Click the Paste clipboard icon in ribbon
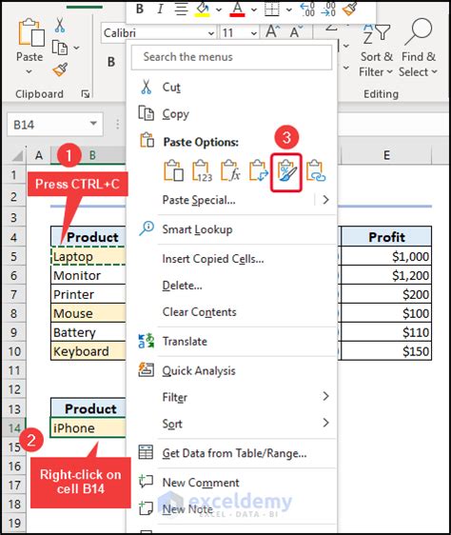 coord(30,32)
